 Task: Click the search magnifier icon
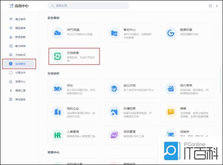53,6
